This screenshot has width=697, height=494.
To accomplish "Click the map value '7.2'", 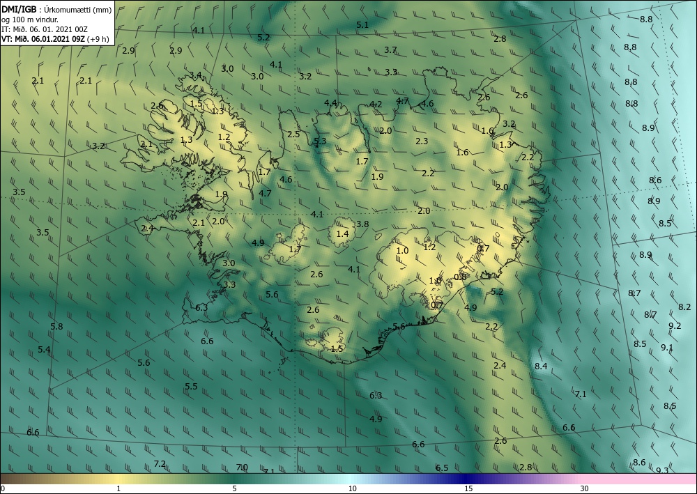I will (160, 464).
